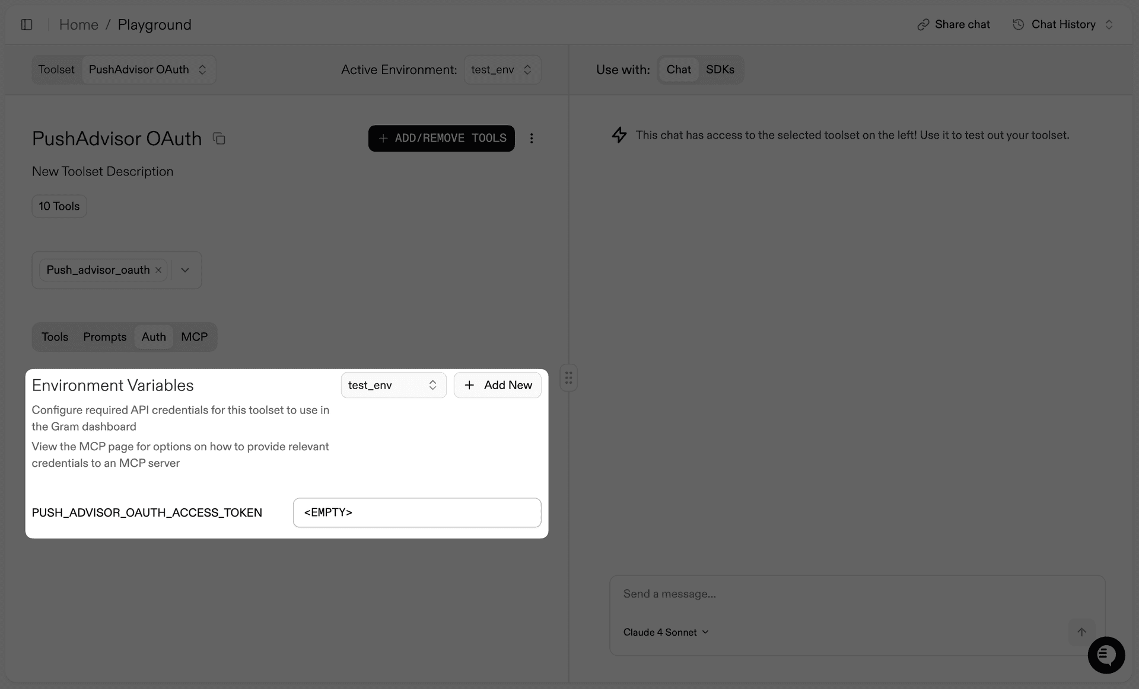Select Chat in the Use with toggle
The image size is (1139, 689).
(679, 69)
